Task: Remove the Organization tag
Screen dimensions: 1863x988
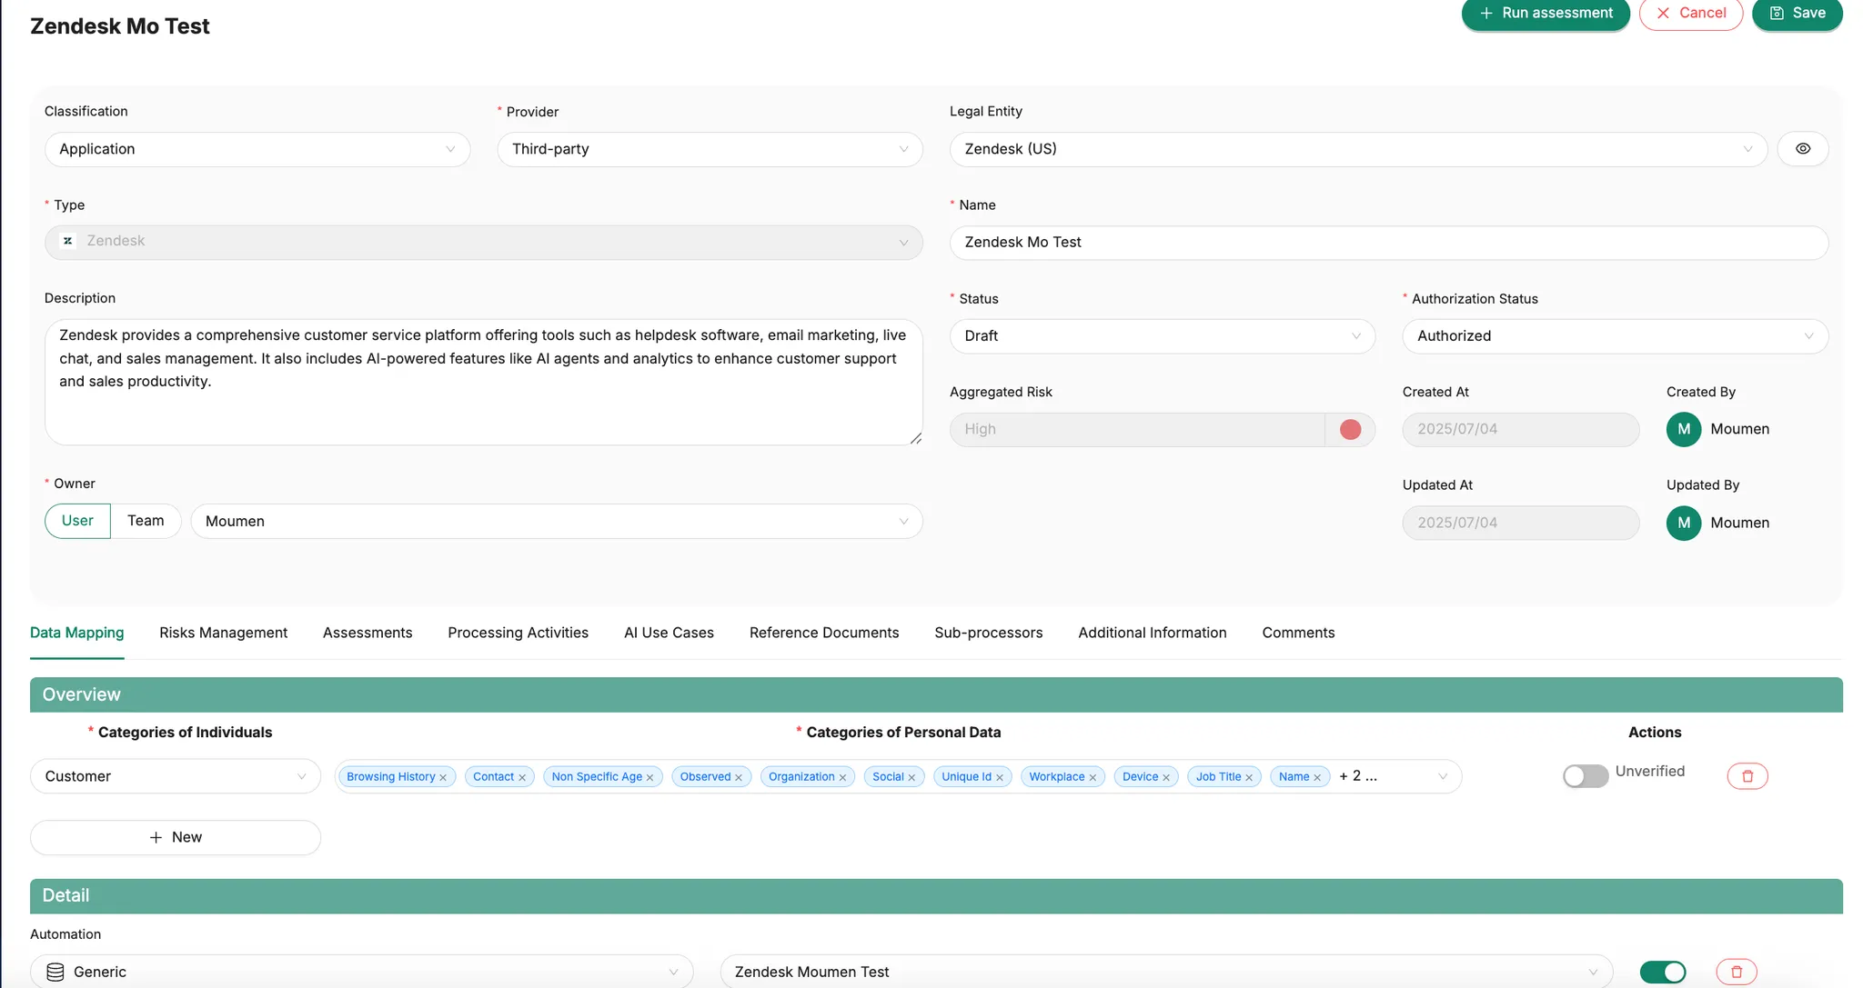Action: tap(842, 777)
